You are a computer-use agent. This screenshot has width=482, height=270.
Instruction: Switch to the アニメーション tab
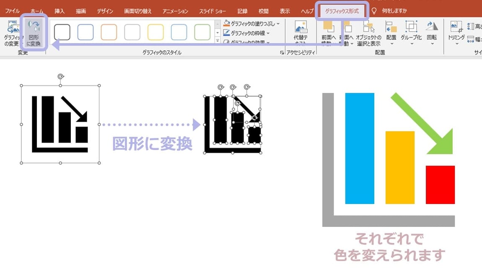pyautogui.click(x=175, y=11)
